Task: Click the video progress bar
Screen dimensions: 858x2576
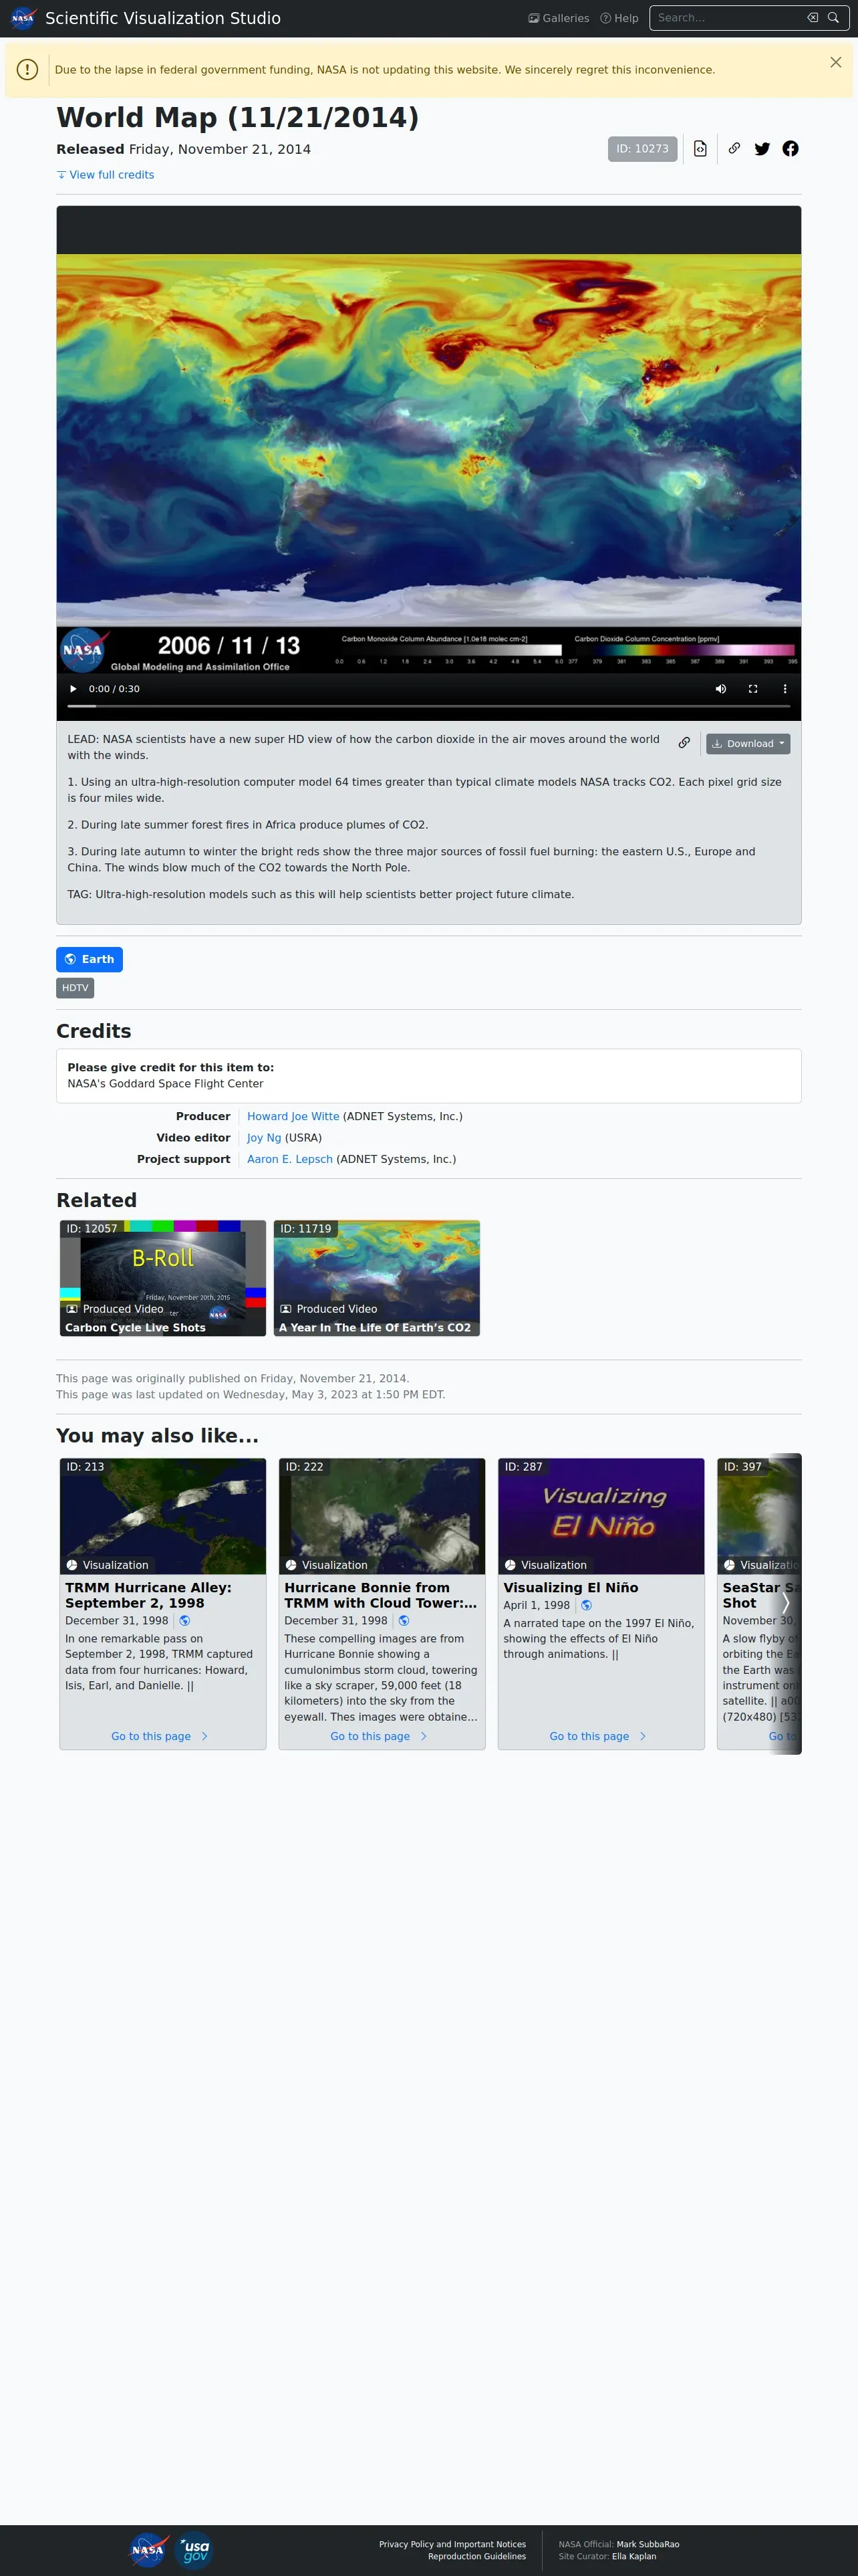Action: click(428, 706)
